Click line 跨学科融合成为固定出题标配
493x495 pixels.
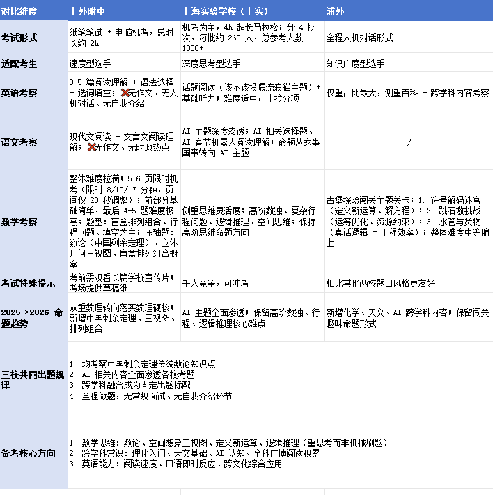[x=130, y=385]
